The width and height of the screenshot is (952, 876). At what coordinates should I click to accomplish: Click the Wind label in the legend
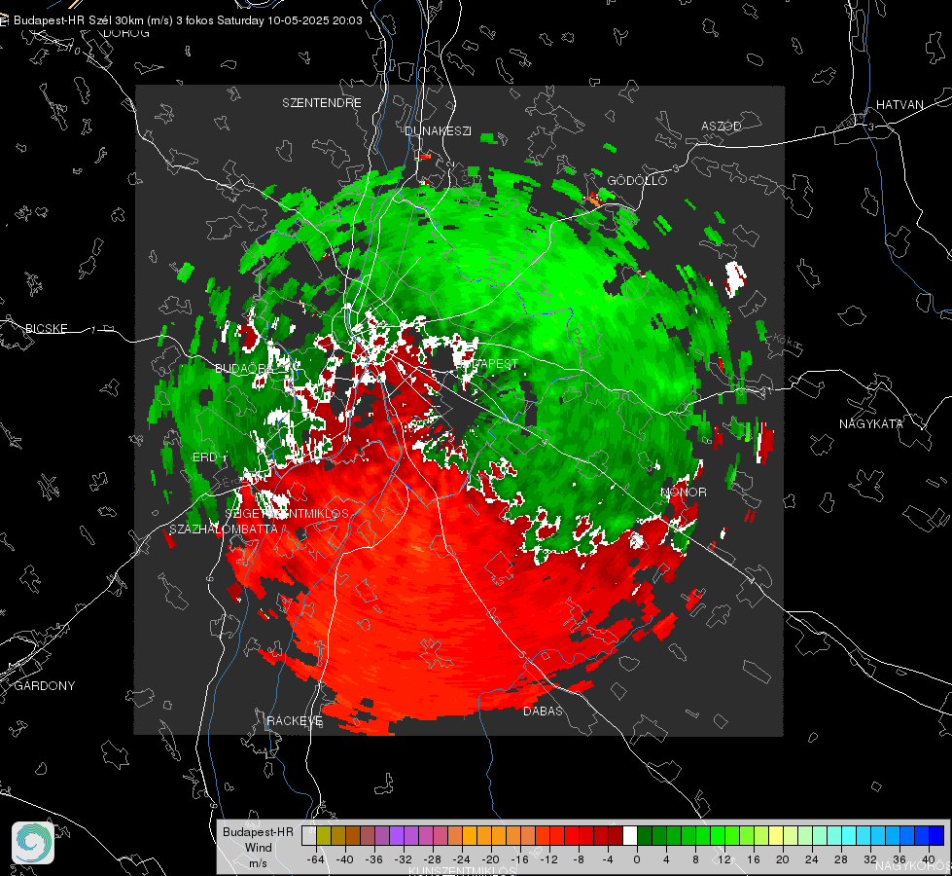[x=258, y=847]
